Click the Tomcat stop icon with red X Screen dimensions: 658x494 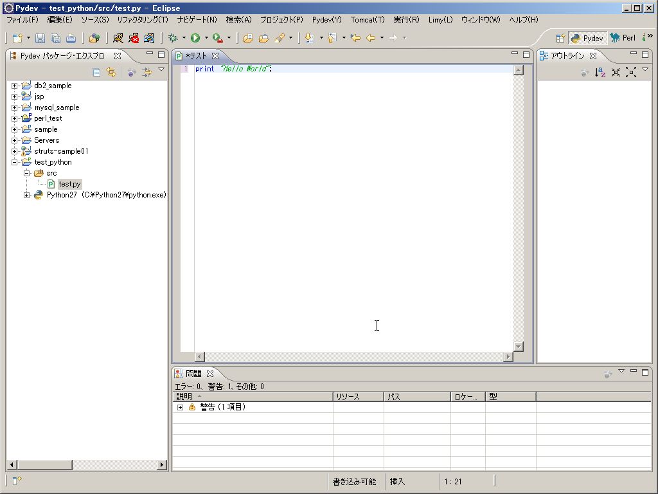(134, 38)
